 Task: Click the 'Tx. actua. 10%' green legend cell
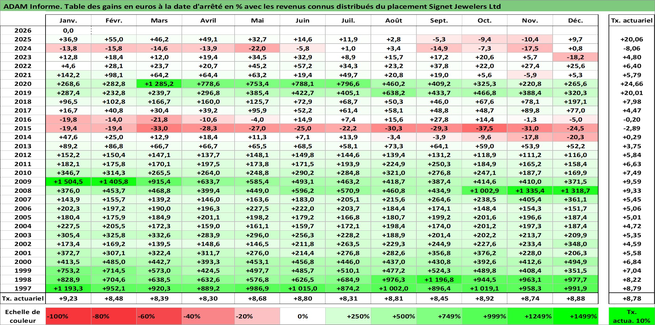pyautogui.click(x=632, y=316)
